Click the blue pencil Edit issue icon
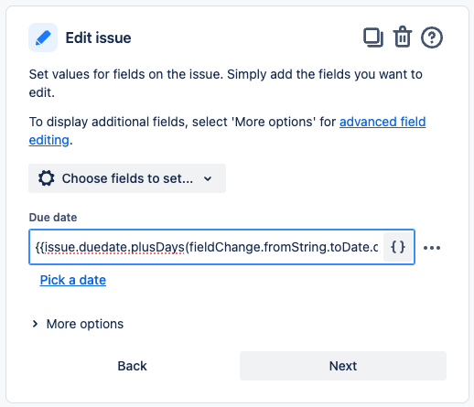Viewport: 474px width, 407px height. click(x=43, y=37)
